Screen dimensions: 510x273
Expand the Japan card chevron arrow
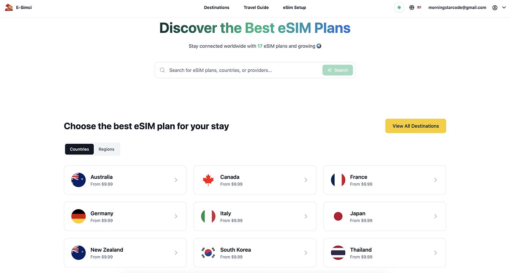click(435, 217)
